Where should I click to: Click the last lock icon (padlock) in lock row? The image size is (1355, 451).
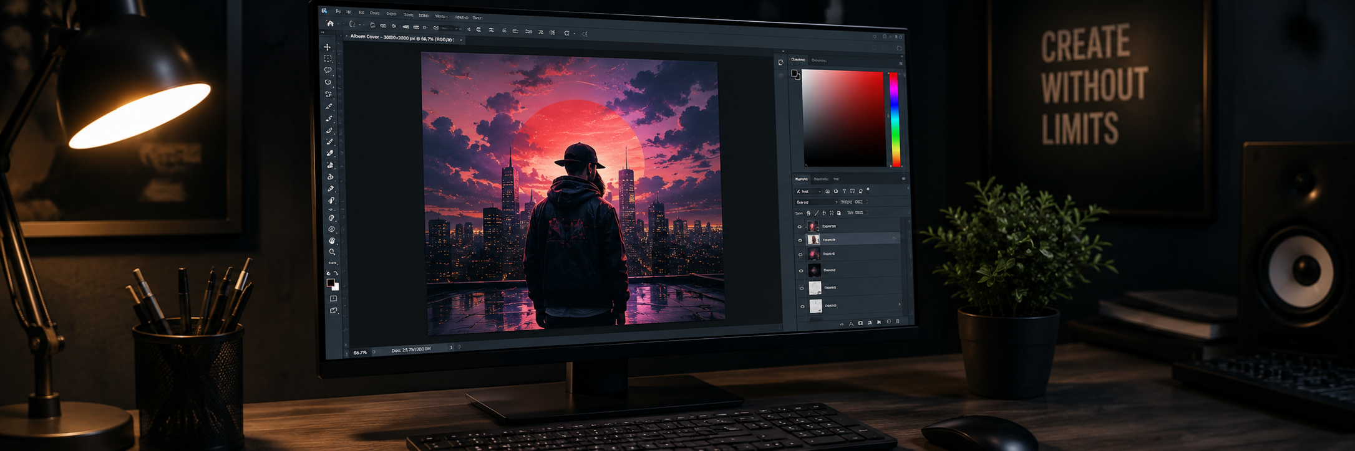click(x=838, y=213)
